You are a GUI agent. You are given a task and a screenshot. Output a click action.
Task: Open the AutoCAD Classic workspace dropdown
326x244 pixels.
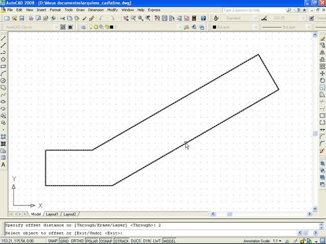56,27
